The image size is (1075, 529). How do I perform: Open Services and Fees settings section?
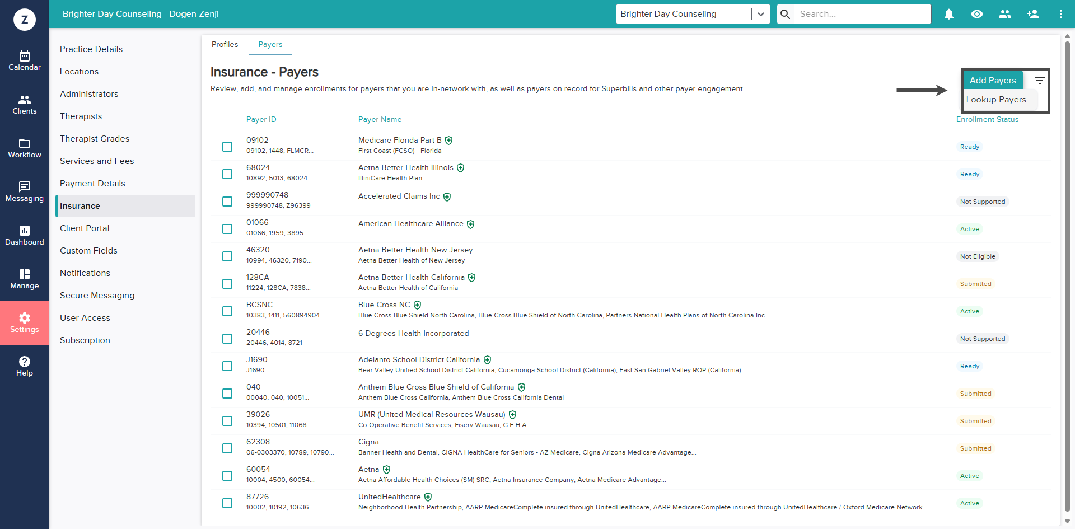pyautogui.click(x=97, y=161)
